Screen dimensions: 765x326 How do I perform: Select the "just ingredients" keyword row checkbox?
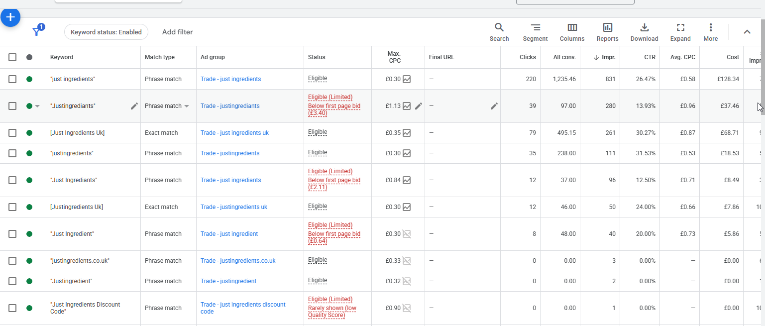coord(12,79)
